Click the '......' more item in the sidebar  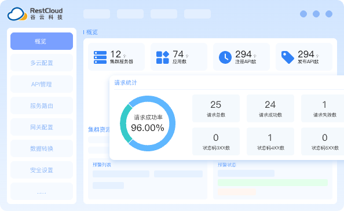click(x=42, y=191)
